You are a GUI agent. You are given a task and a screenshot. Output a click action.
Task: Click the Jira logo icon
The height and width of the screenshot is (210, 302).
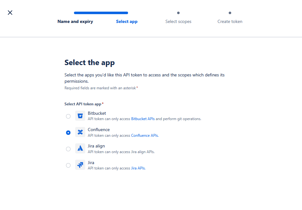(80, 165)
